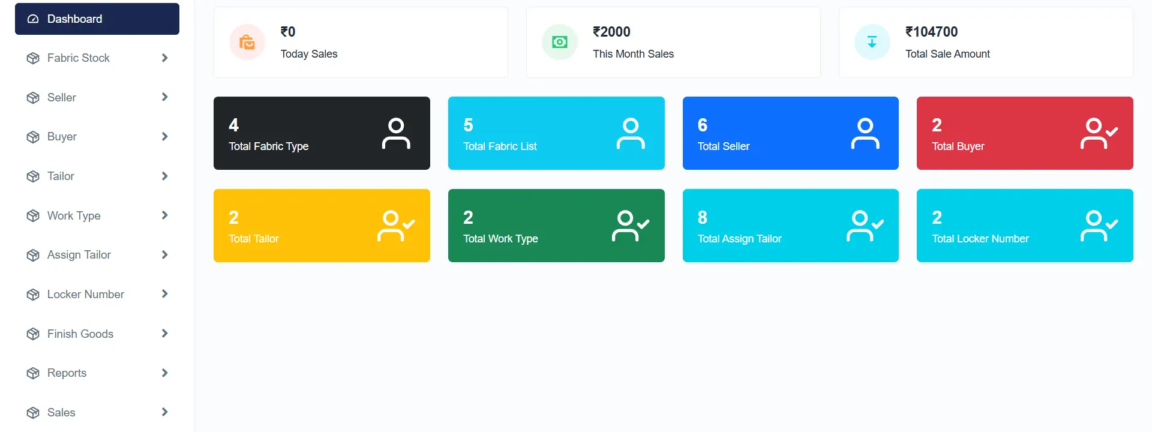Viewport: 1152px width, 432px height.
Task: Click the ₹2000 This Month Sales value
Action: 611,32
